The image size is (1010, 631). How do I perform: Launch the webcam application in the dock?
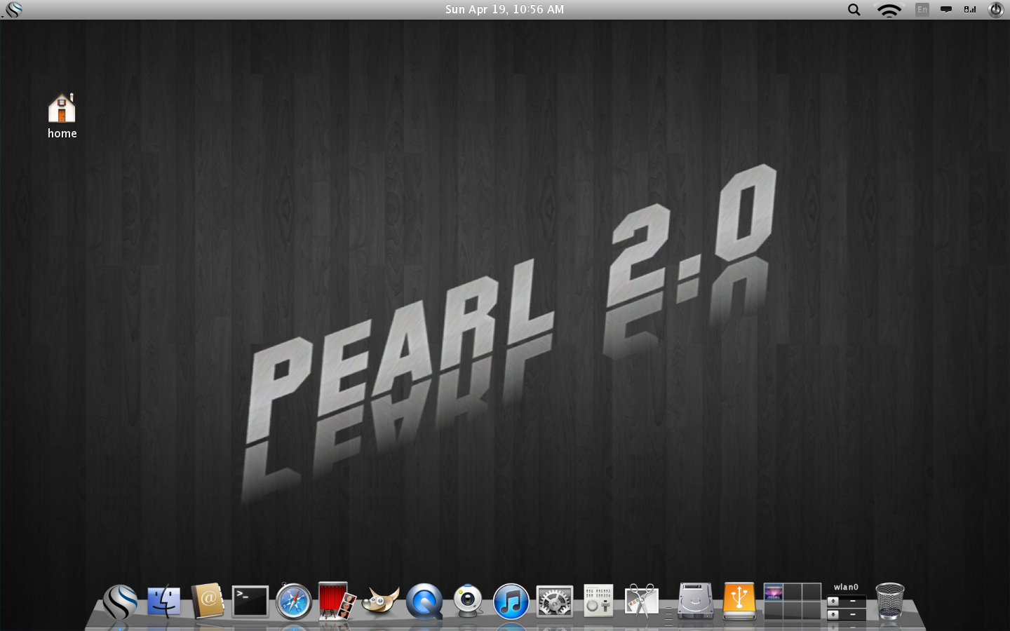pos(468,602)
